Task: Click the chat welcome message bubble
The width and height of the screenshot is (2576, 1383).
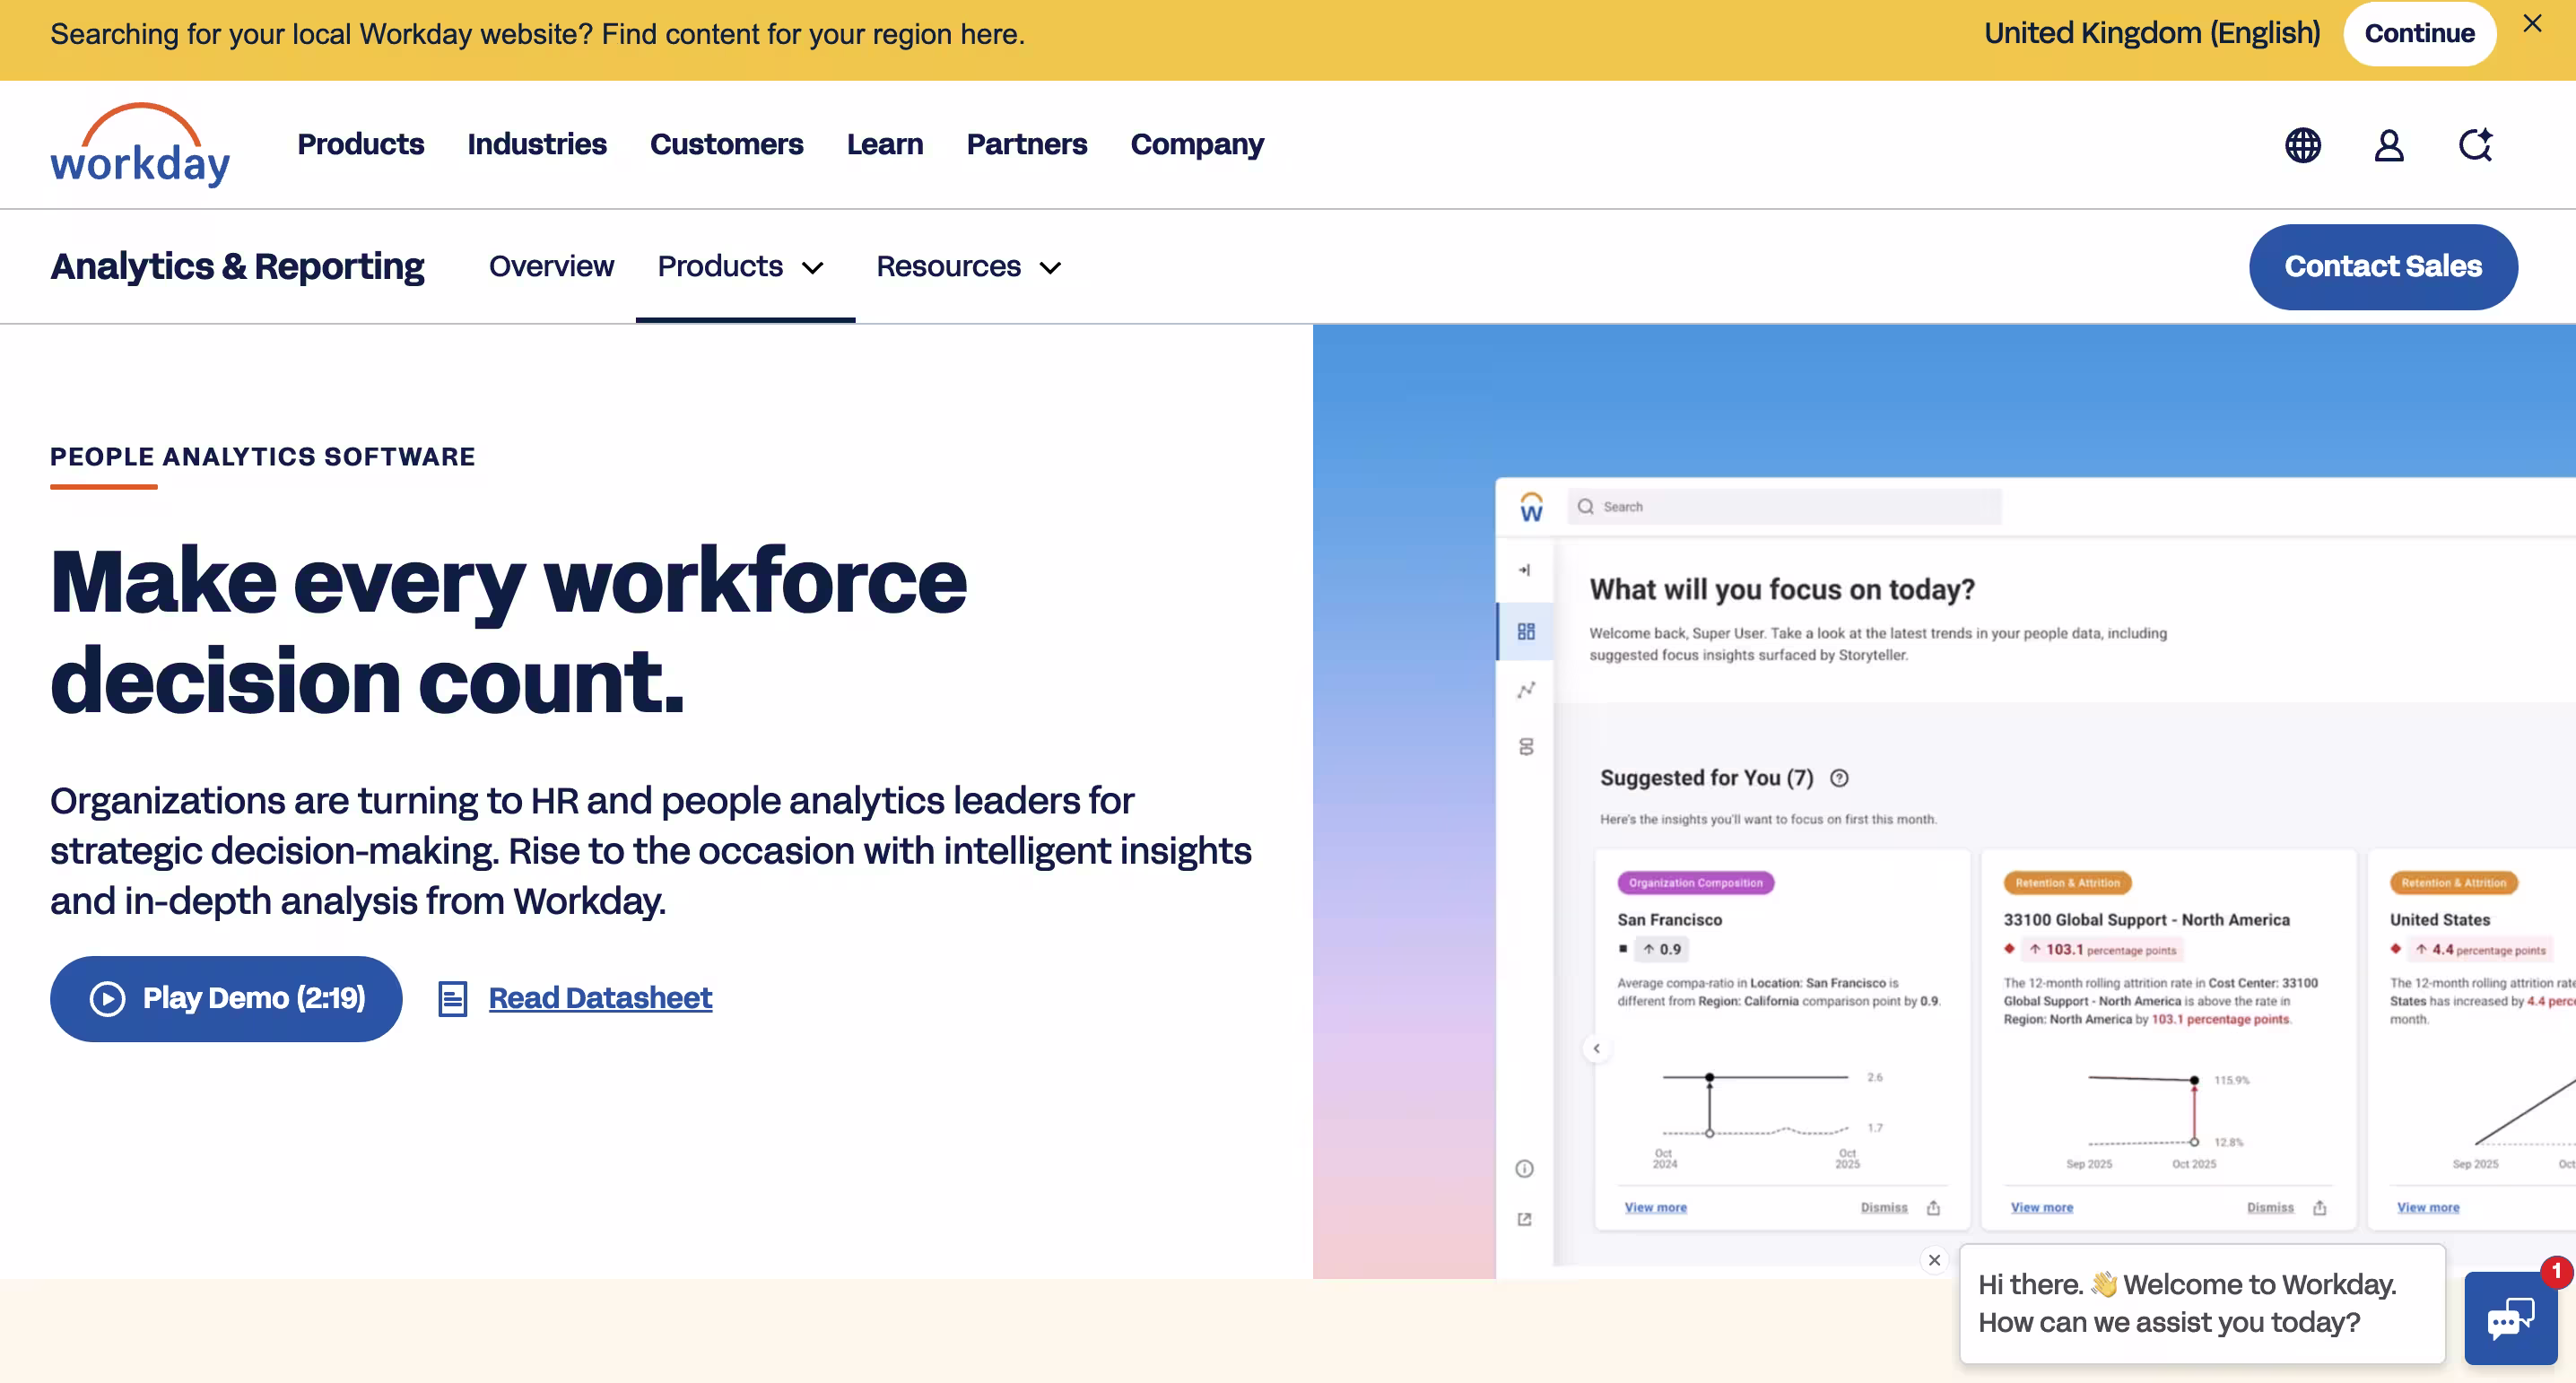Action: coord(2202,1303)
